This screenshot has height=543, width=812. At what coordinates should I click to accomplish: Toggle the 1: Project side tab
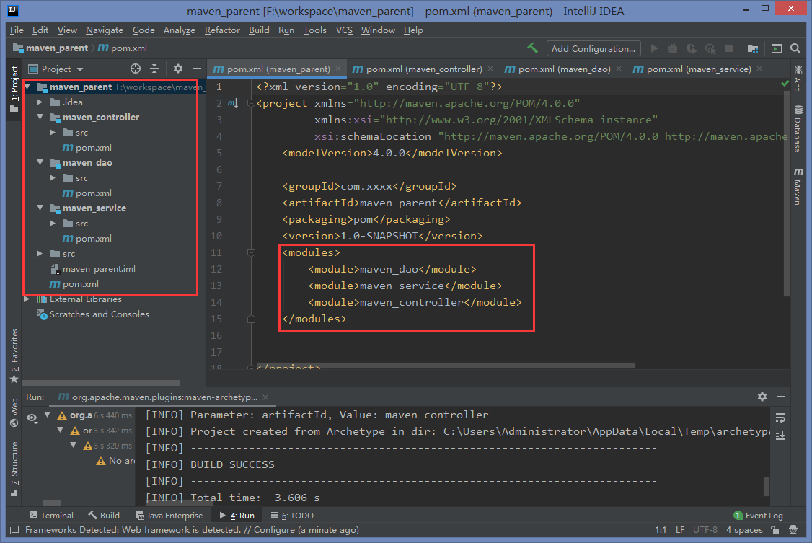pyautogui.click(x=14, y=88)
